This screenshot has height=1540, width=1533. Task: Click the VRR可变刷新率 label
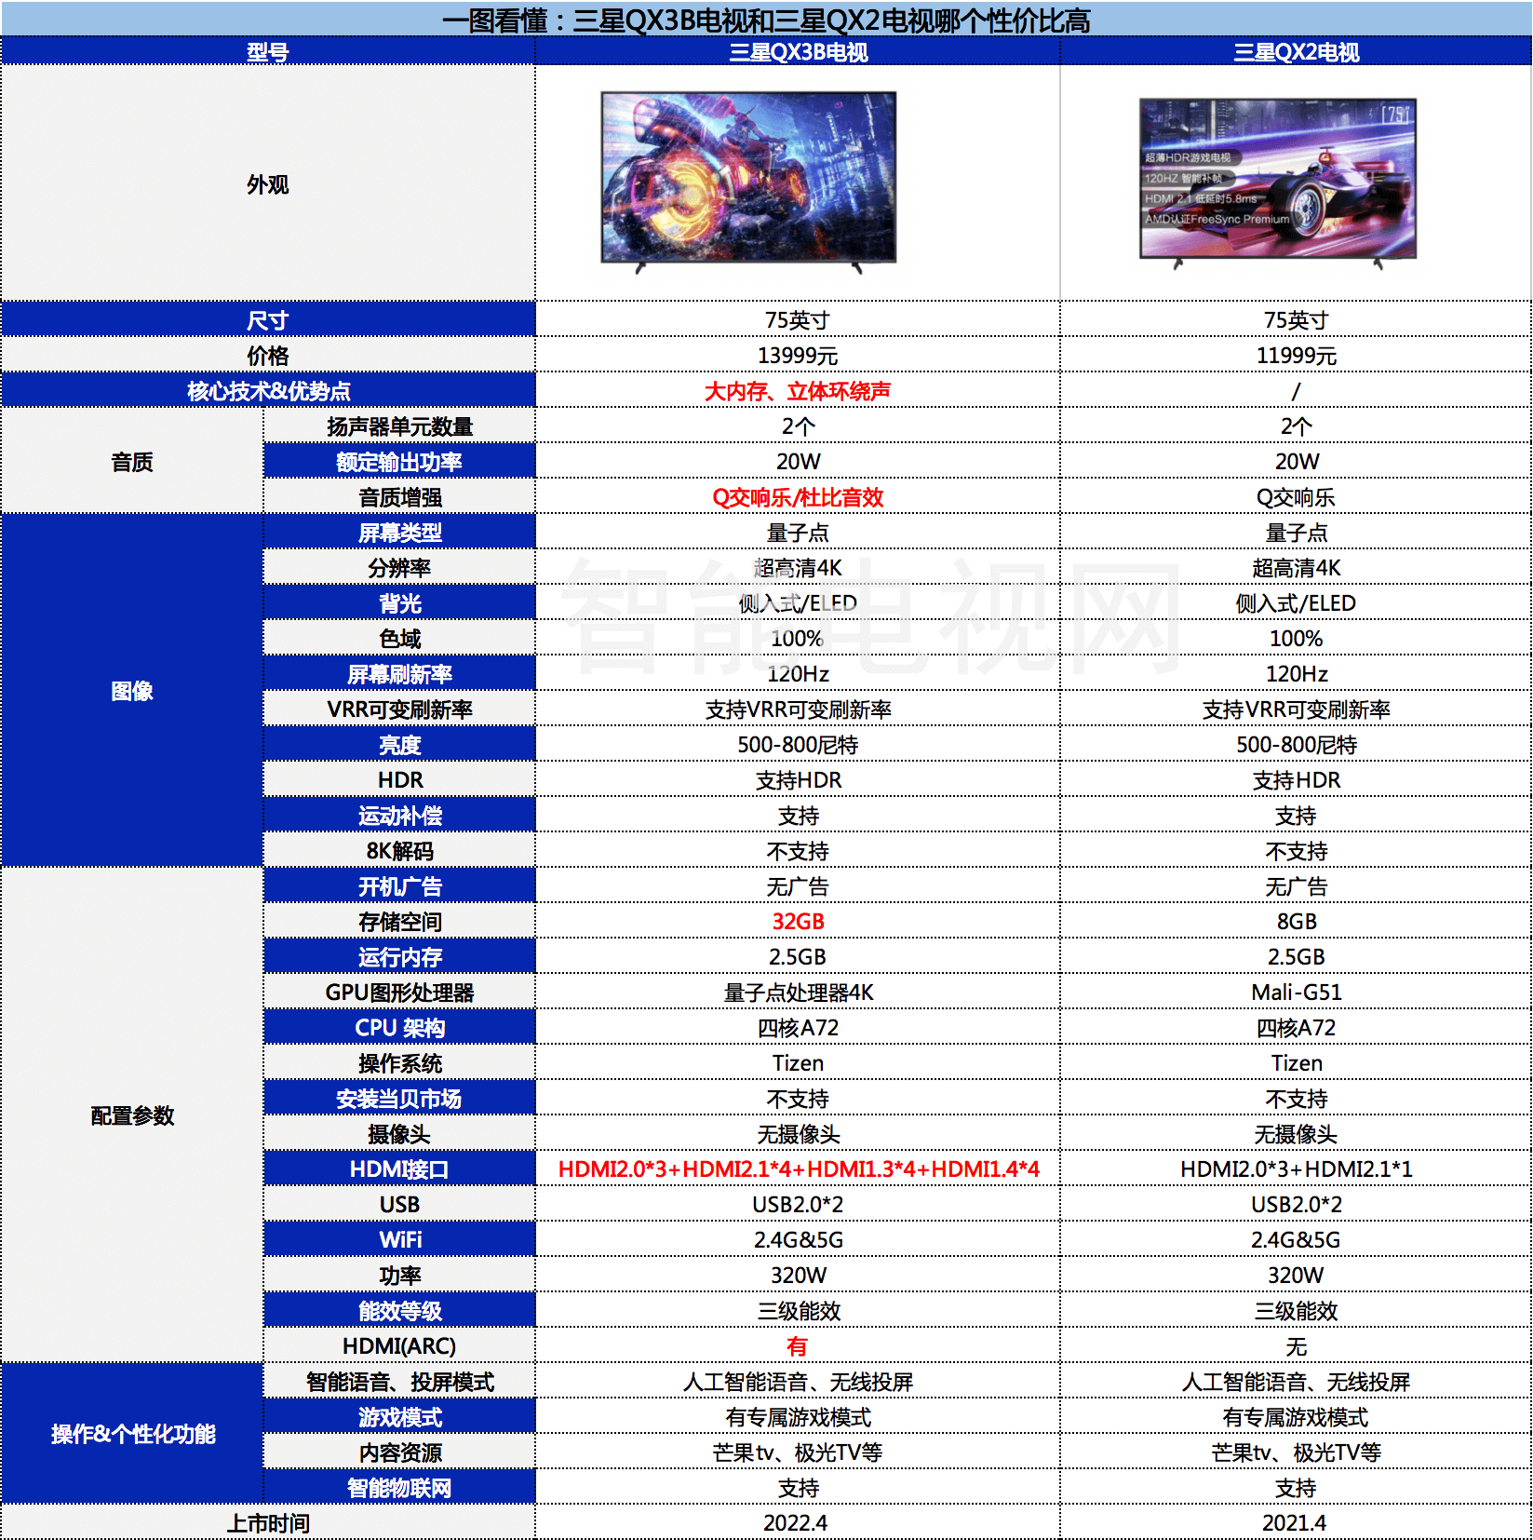click(x=399, y=709)
